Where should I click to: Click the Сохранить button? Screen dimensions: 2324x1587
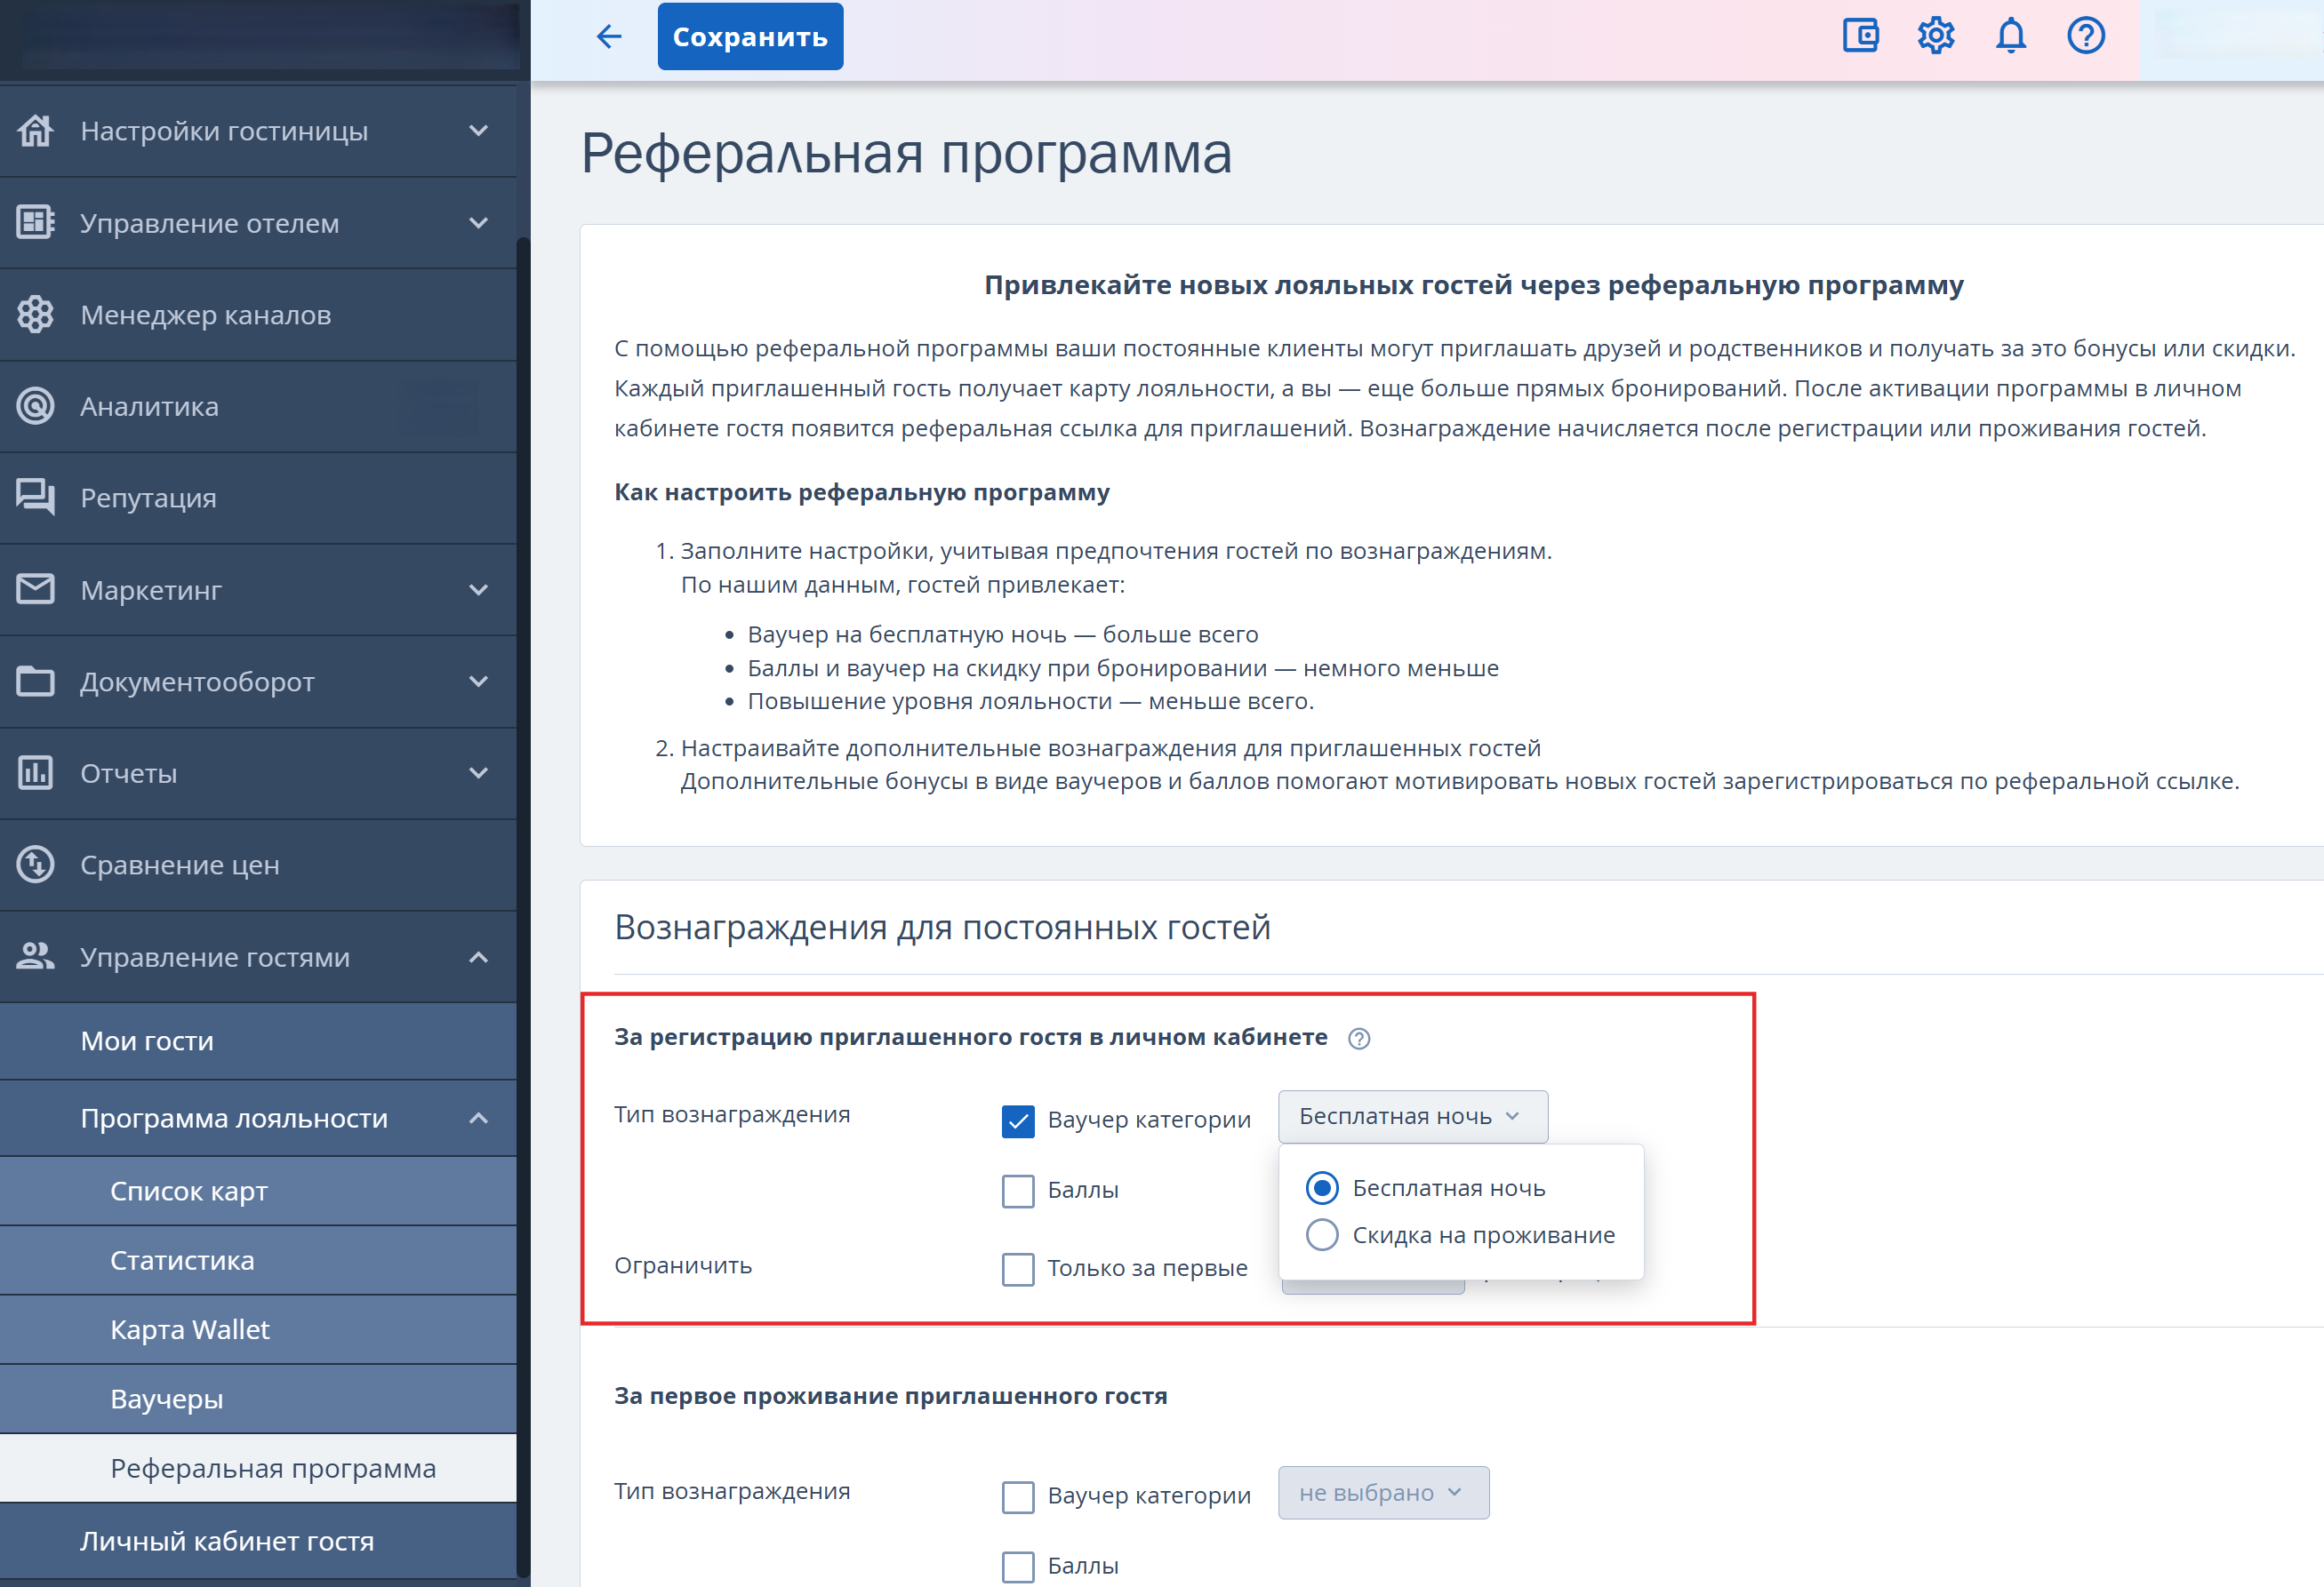(x=750, y=37)
